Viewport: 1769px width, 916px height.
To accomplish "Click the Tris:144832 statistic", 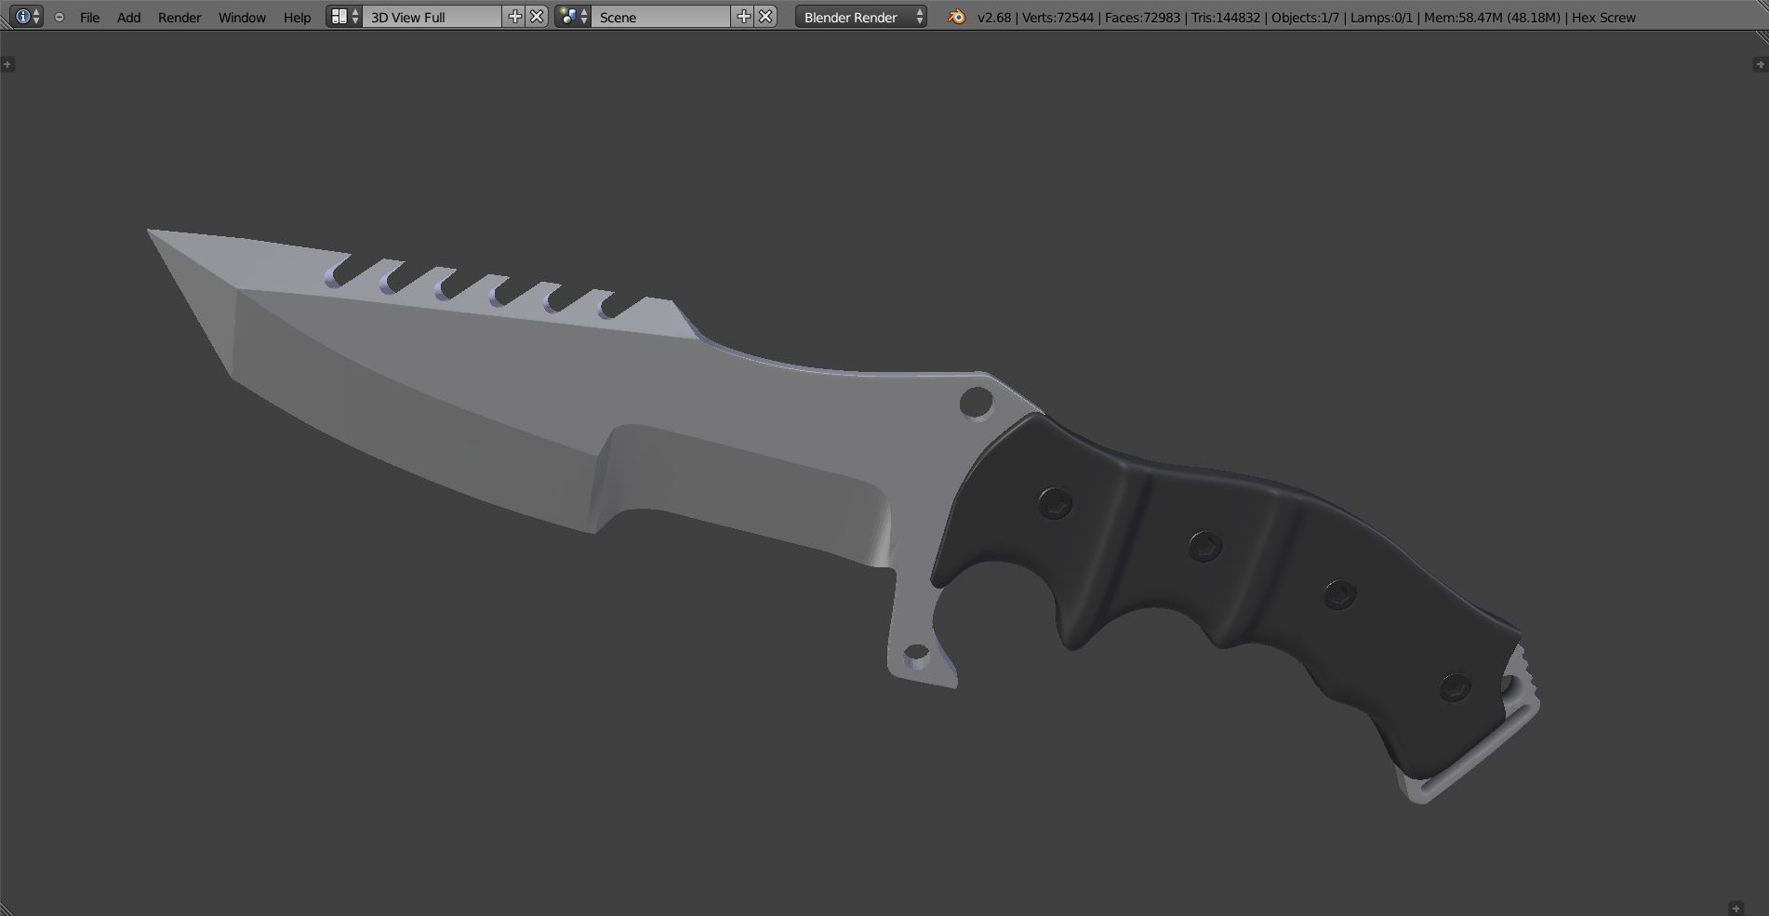I will click(1226, 17).
